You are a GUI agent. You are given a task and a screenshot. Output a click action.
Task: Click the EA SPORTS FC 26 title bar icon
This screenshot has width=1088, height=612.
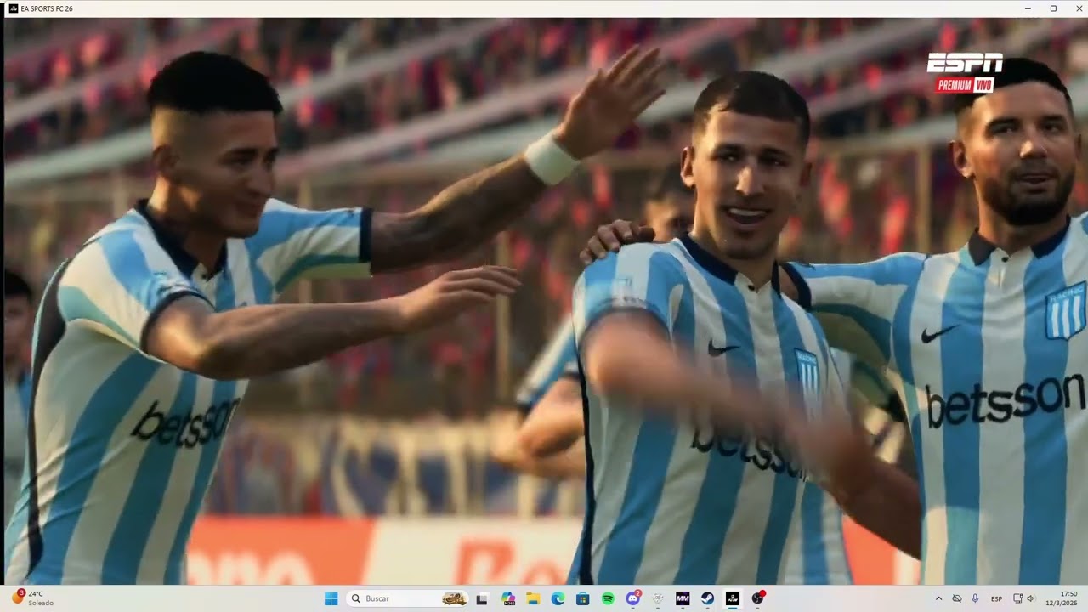13,8
